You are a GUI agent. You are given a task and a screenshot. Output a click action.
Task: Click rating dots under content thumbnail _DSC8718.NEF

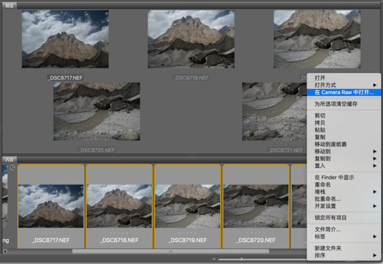tap(119, 233)
